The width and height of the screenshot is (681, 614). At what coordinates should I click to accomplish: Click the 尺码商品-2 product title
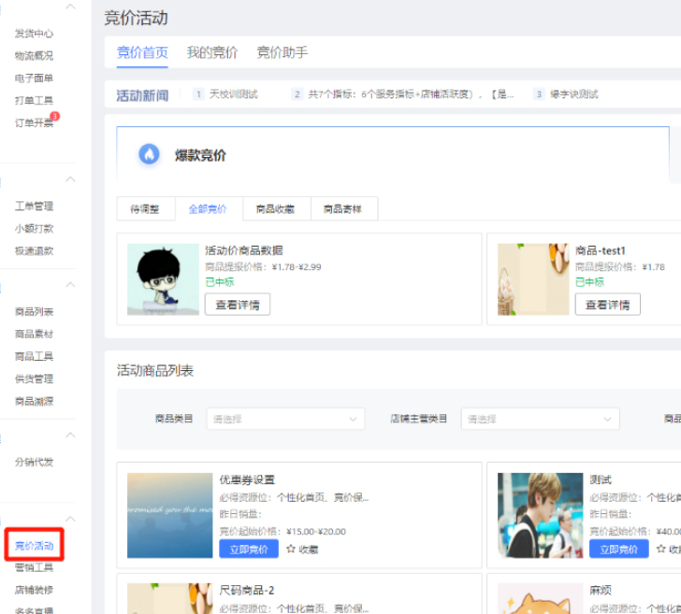247,590
